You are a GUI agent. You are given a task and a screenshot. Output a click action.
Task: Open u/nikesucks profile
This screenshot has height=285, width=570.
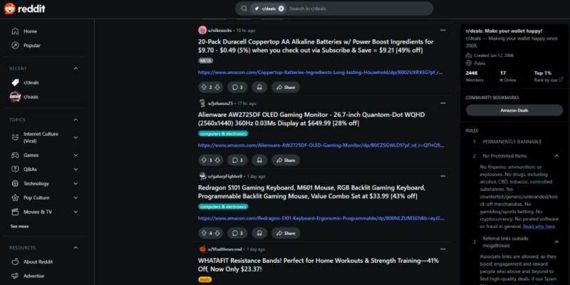click(221, 31)
